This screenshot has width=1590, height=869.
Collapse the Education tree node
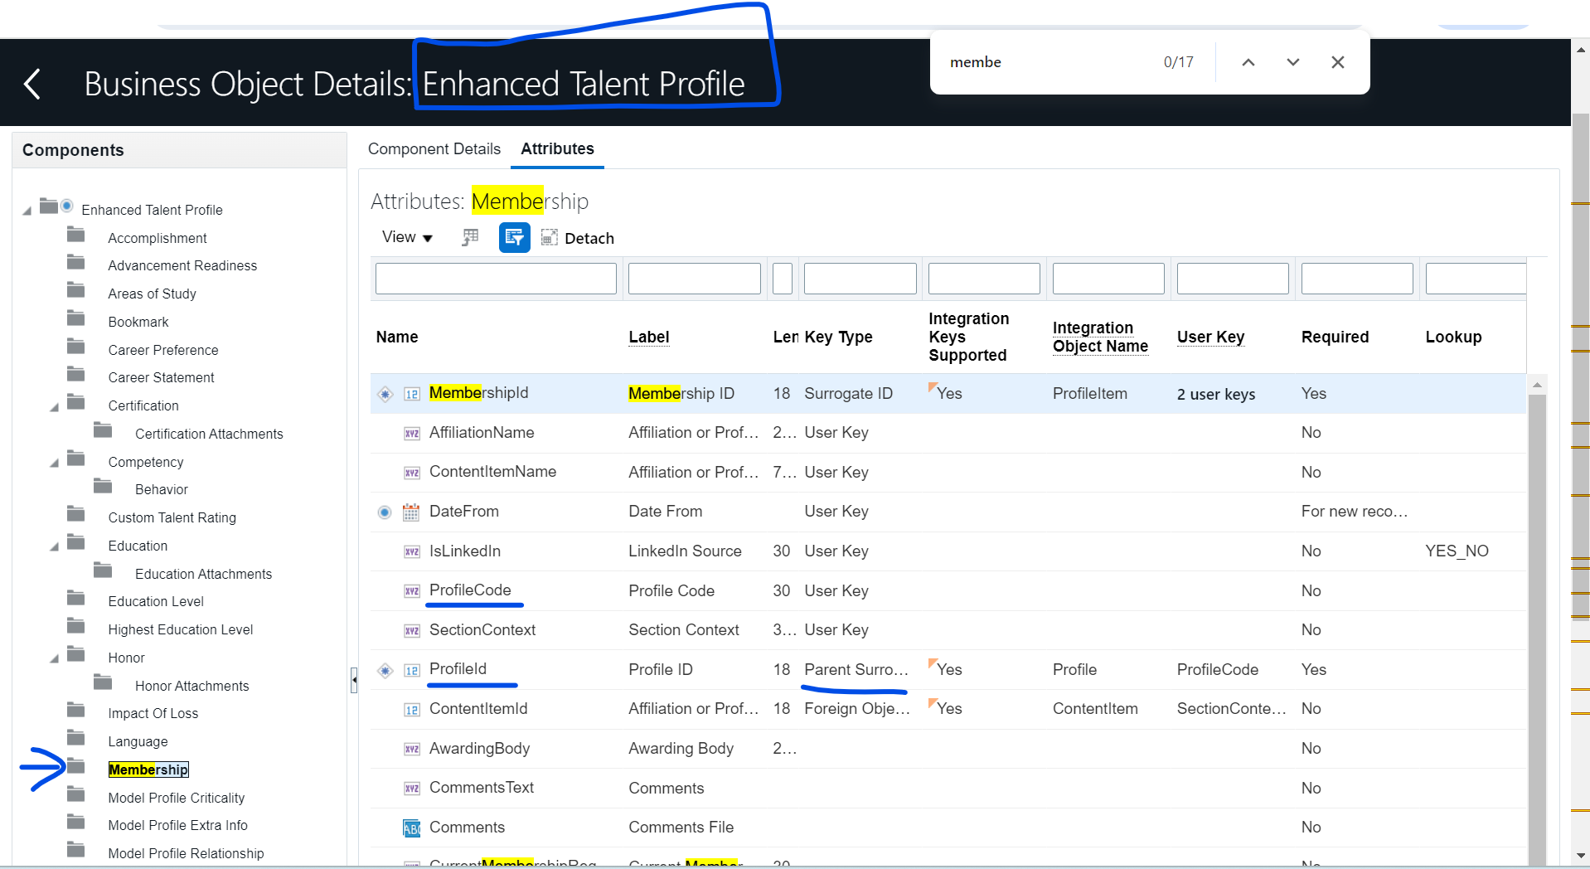53,546
